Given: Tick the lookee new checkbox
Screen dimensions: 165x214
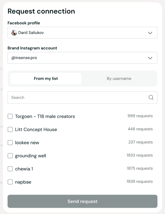Looking at the screenshot, I should (10, 143).
